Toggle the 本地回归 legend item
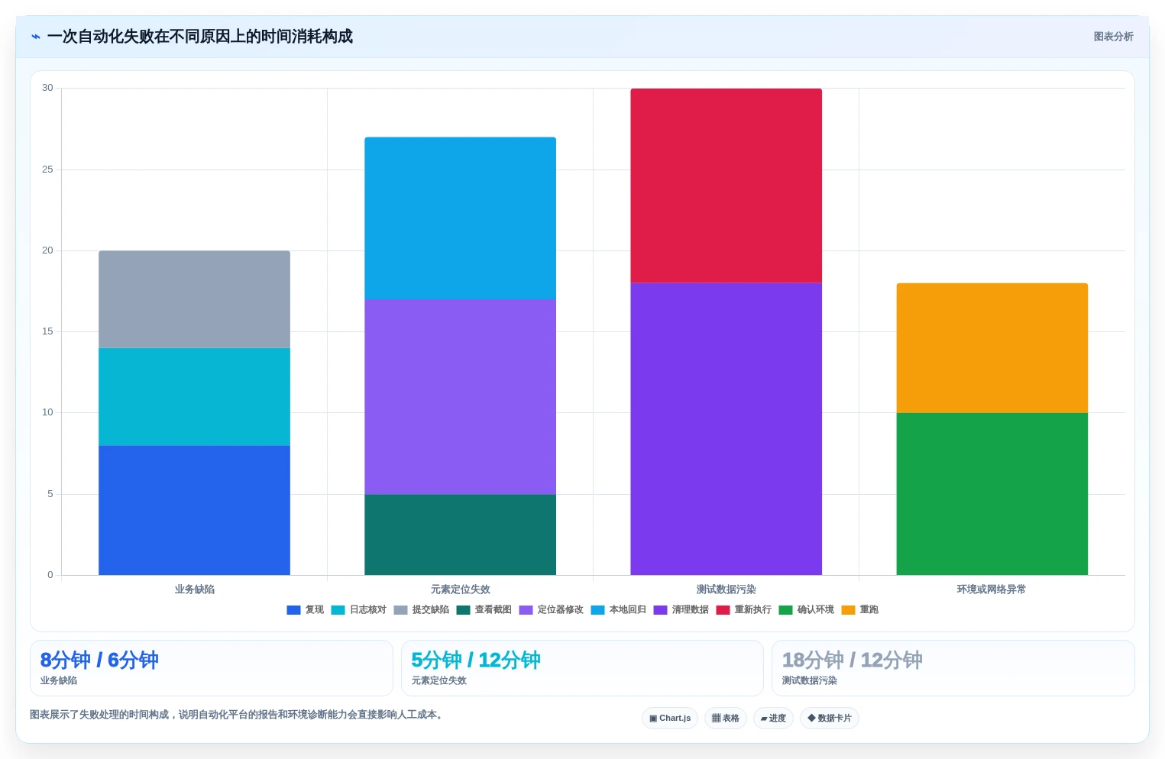This screenshot has height=759, width=1165. point(618,610)
